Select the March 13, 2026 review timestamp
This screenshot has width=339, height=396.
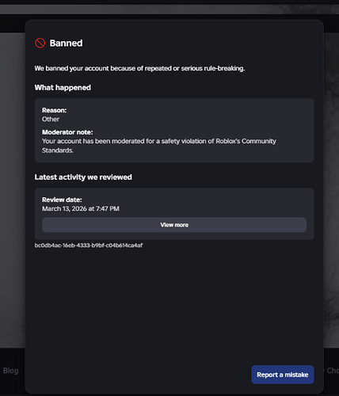(x=81, y=209)
